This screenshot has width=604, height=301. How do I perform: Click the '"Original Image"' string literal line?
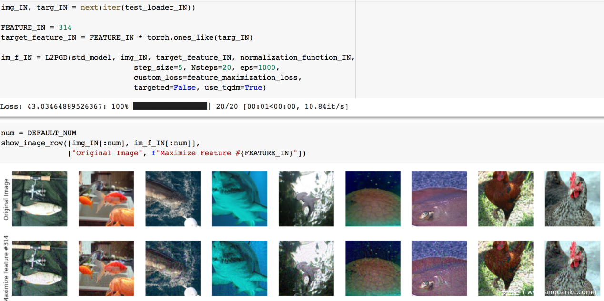[x=187, y=153]
